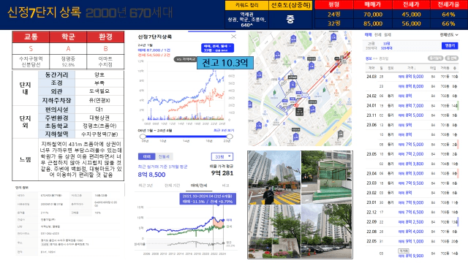Click the 매매 8억 9,900 transaction row
This screenshot has width=468, height=263.
412,254
